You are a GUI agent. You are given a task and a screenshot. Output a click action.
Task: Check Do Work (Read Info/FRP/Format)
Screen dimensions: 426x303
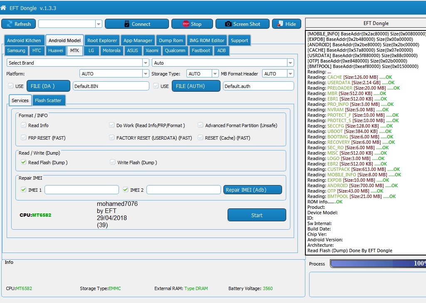tap(111, 125)
